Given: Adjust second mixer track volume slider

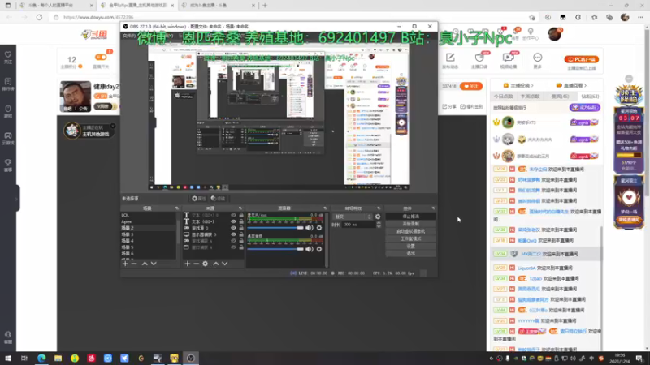Looking at the screenshot, I should 275,249.
